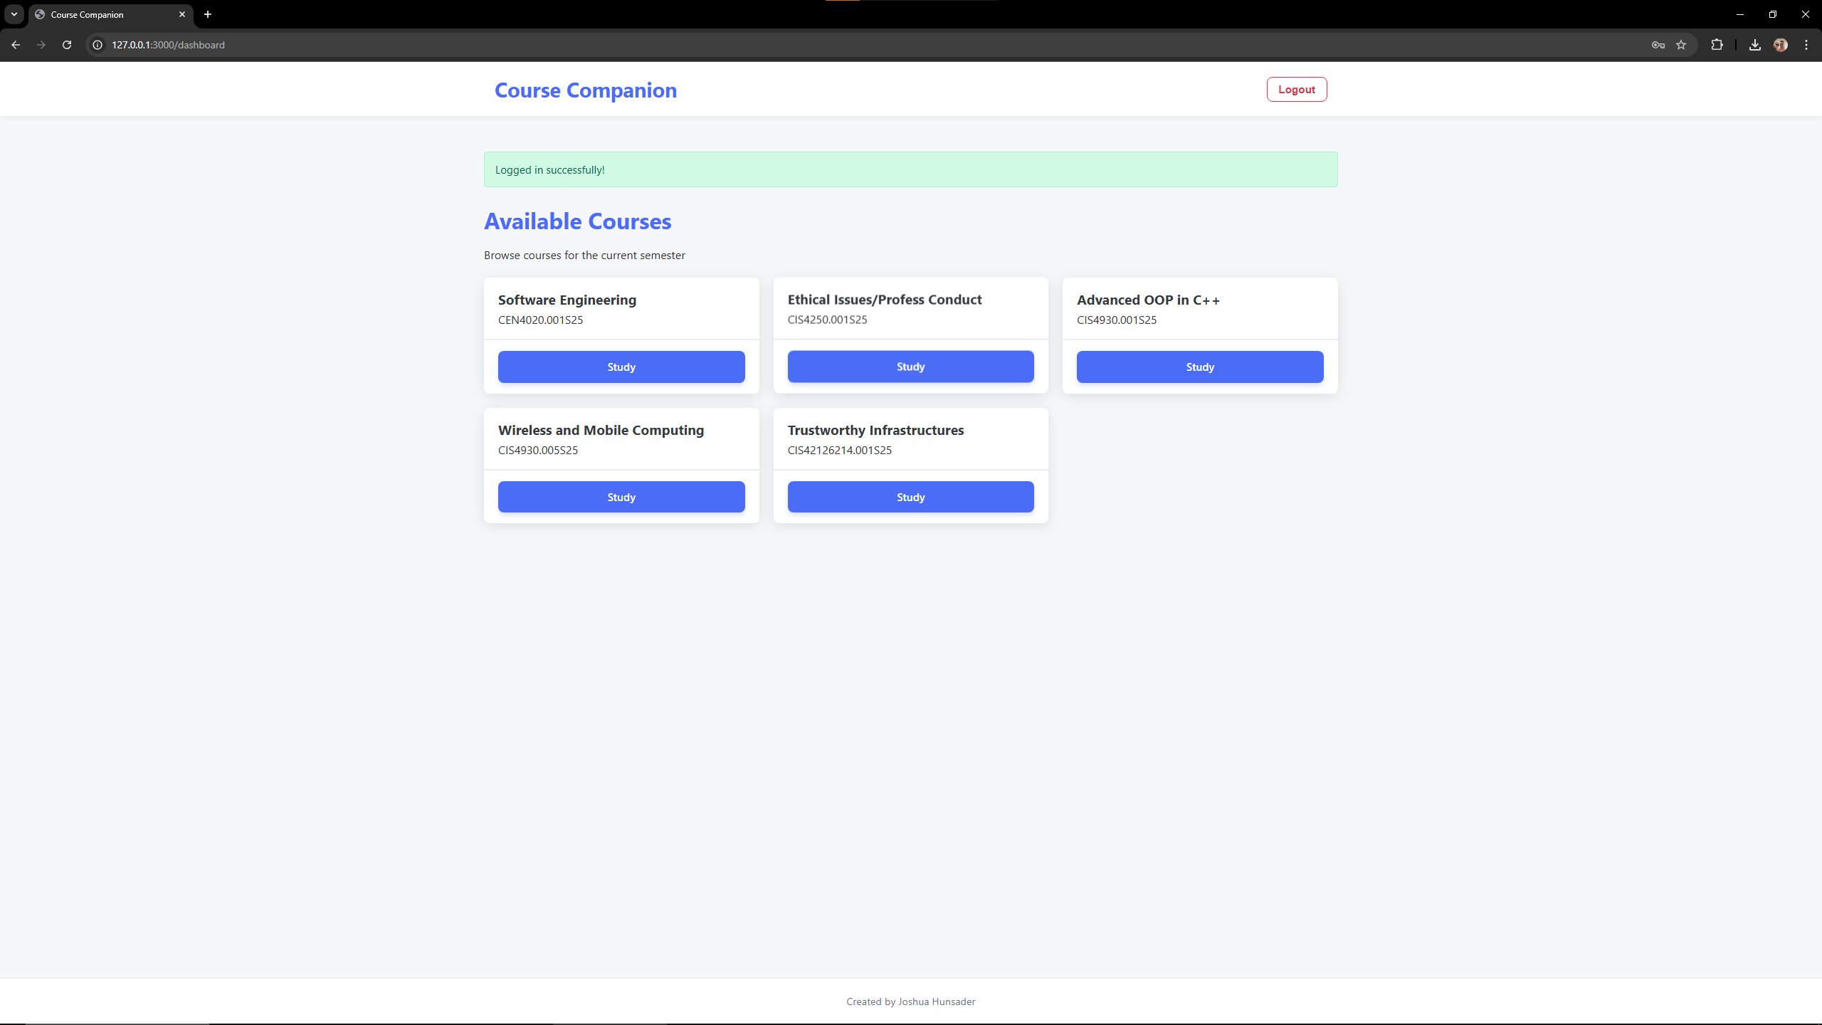This screenshot has width=1822, height=1025.
Task: Open the site information icon in address bar
Action: pyautogui.click(x=98, y=45)
